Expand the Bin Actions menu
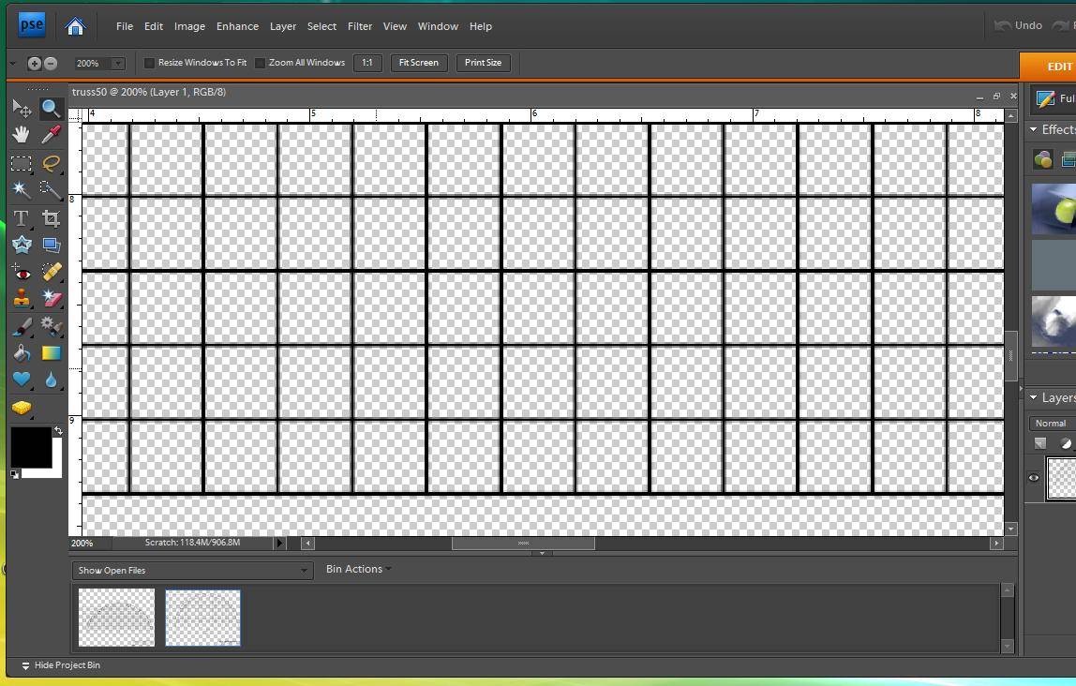The width and height of the screenshot is (1076, 686). (358, 569)
